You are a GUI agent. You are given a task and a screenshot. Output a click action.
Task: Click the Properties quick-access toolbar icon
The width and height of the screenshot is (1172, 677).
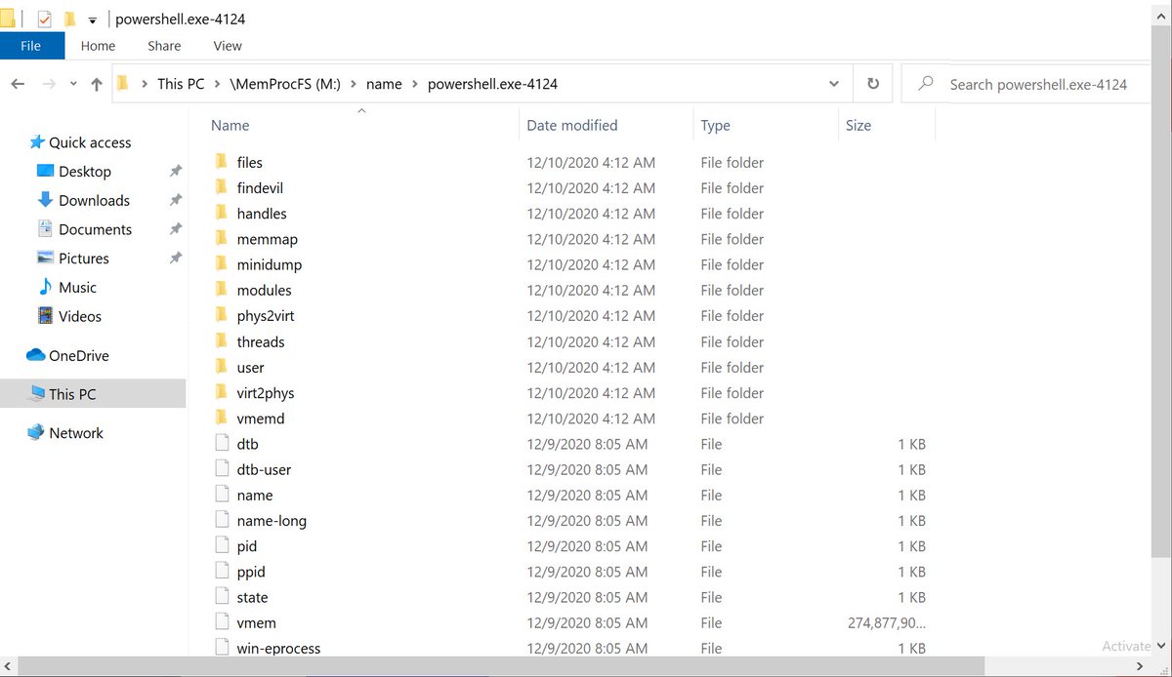pos(44,19)
